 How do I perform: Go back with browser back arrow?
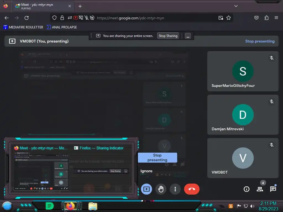click(x=7, y=18)
